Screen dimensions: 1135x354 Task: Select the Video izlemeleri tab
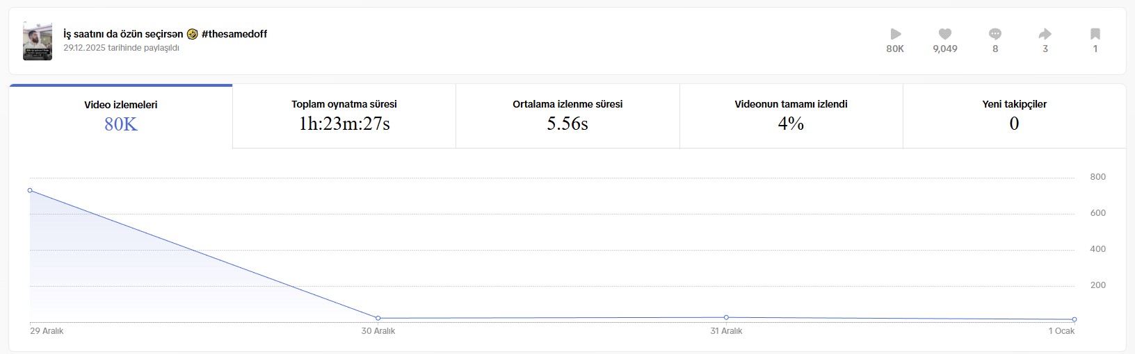121,117
